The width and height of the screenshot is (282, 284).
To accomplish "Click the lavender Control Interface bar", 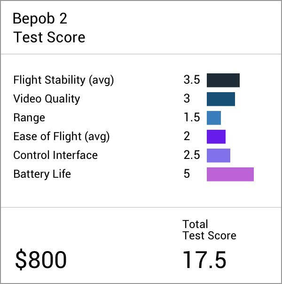I will point(219,155).
